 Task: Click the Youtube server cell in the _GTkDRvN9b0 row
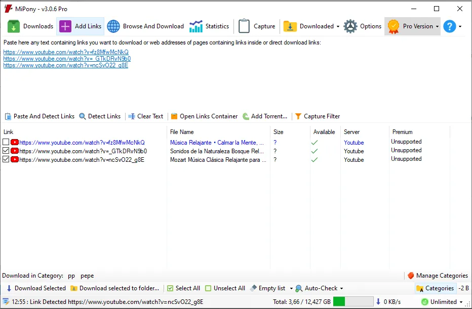point(353,151)
